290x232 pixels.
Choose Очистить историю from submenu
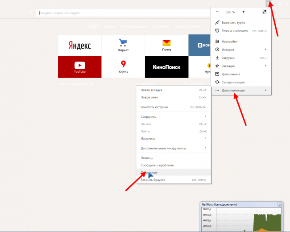154,107
